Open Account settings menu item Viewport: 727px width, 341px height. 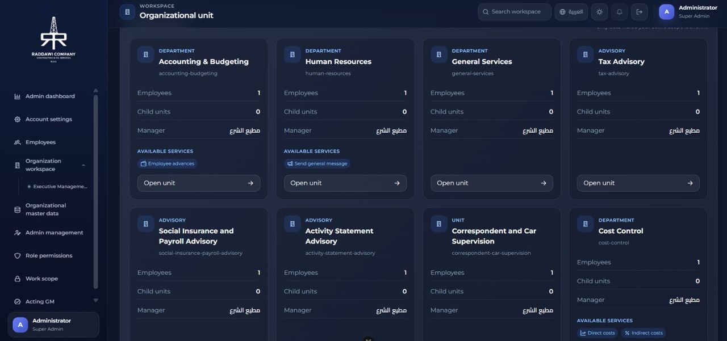coord(50,119)
